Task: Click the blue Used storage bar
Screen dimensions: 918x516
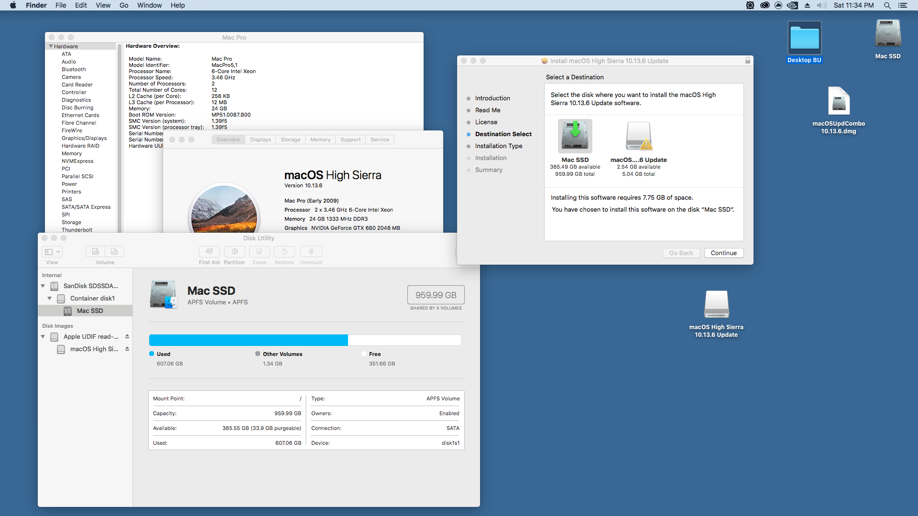Action: point(248,340)
